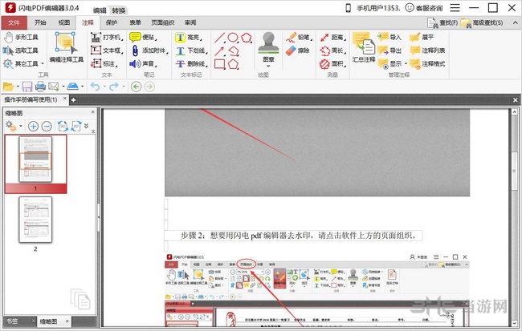Select the Line drawing tool
Image resolution: width=522 pixels, height=331 pixels.
coord(220,38)
